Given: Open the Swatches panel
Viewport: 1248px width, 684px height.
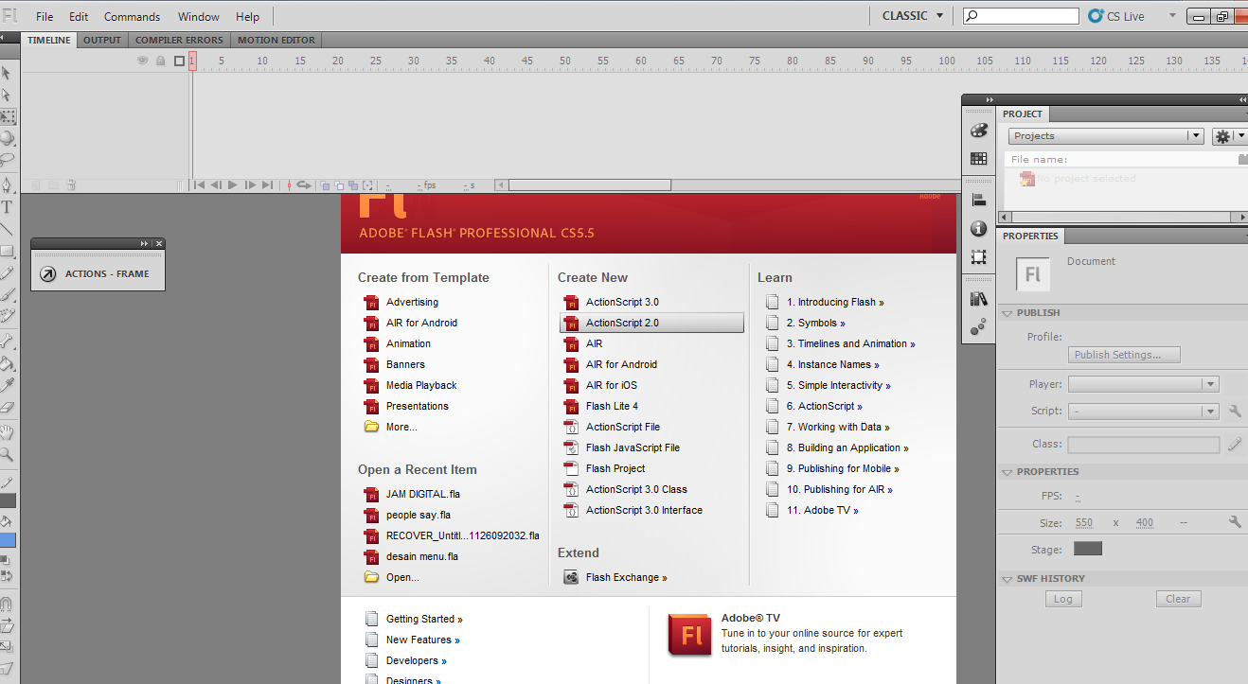Looking at the screenshot, I should pos(978,159).
